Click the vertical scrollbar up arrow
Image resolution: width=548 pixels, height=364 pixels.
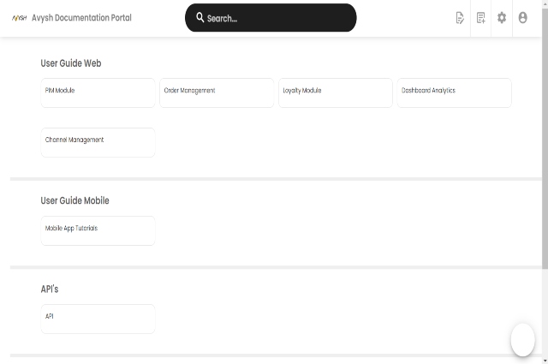544,3
